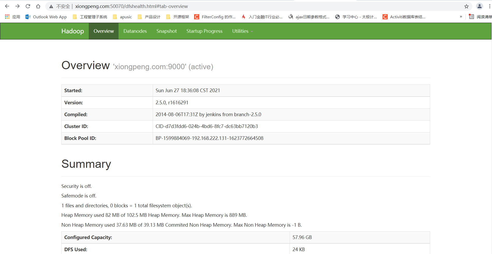Click the 'Security is off.' text

tap(76, 186)
